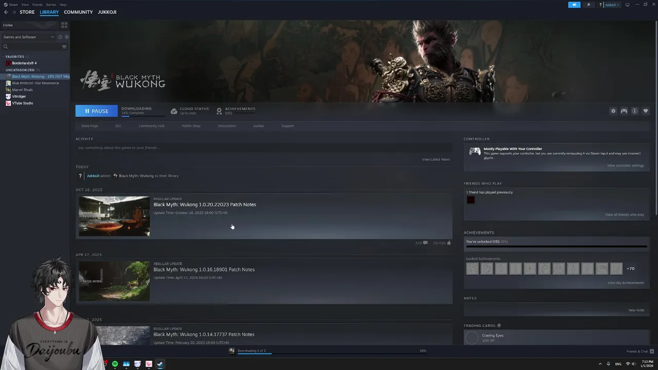Click the downloading game icon in bottom bar
This screenshot has width=658, height=370.
232,351
